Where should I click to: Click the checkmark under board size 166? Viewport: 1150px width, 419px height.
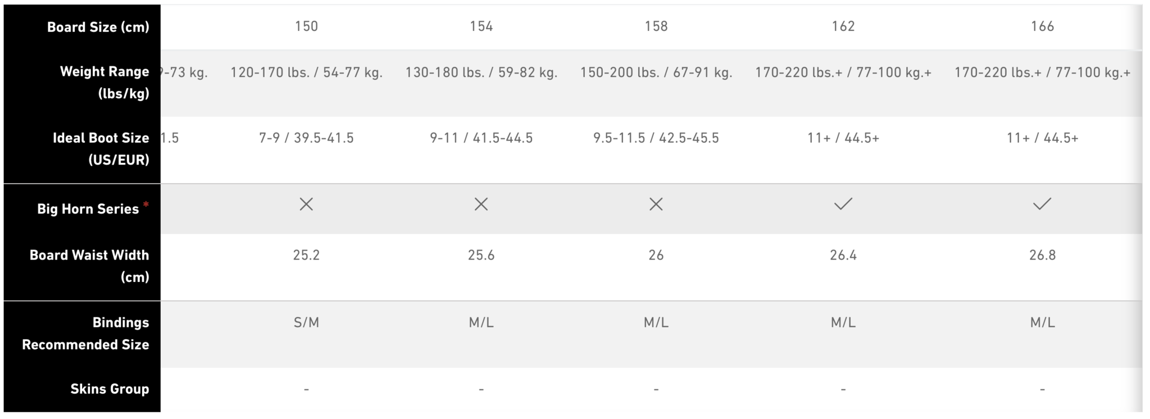coord(1042,204)
